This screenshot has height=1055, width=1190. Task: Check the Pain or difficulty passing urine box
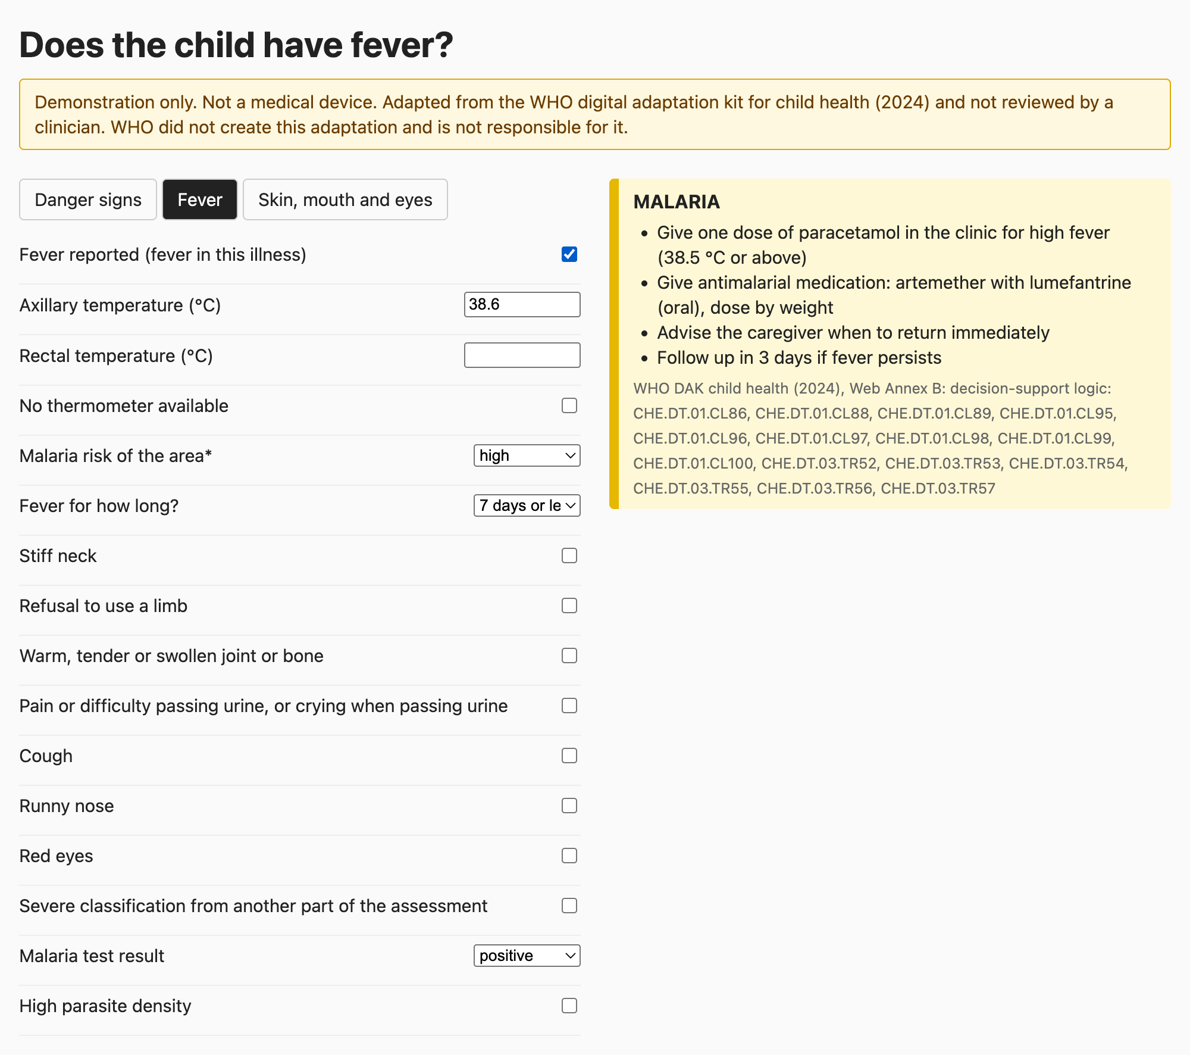(569, 706)
